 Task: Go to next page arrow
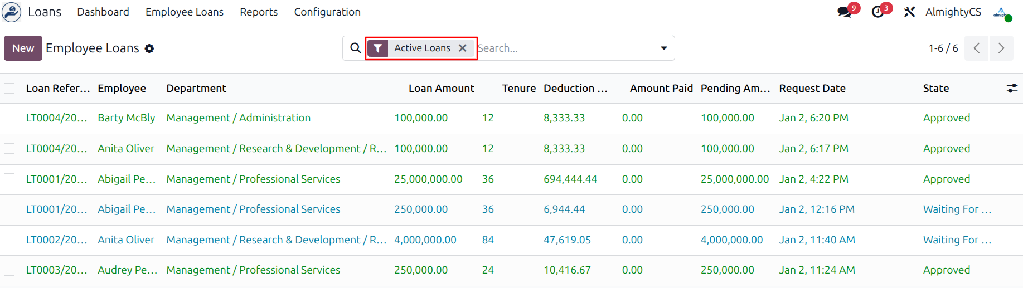click(x=1001, y=48)
